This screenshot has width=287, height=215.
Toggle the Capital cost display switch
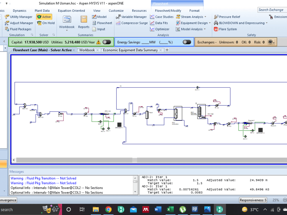pos(106,42)
